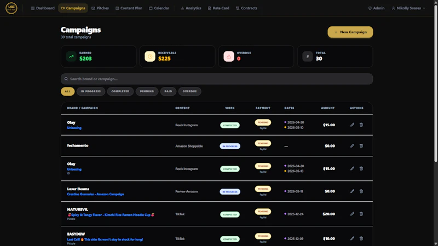The width and height of the screenshot is (438, 246).
Task: Edit the first Olay Unboxing campaign
Action: (352, 125)
